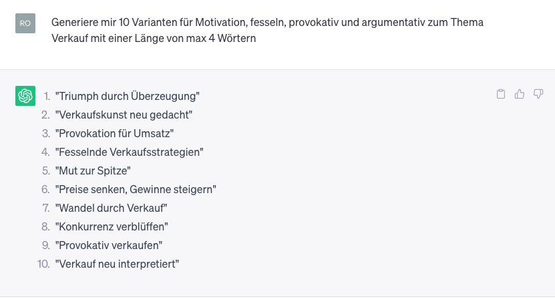Click the RO user avatar
The width and height of the screenshot is (555, 299).
click(25, 23)
